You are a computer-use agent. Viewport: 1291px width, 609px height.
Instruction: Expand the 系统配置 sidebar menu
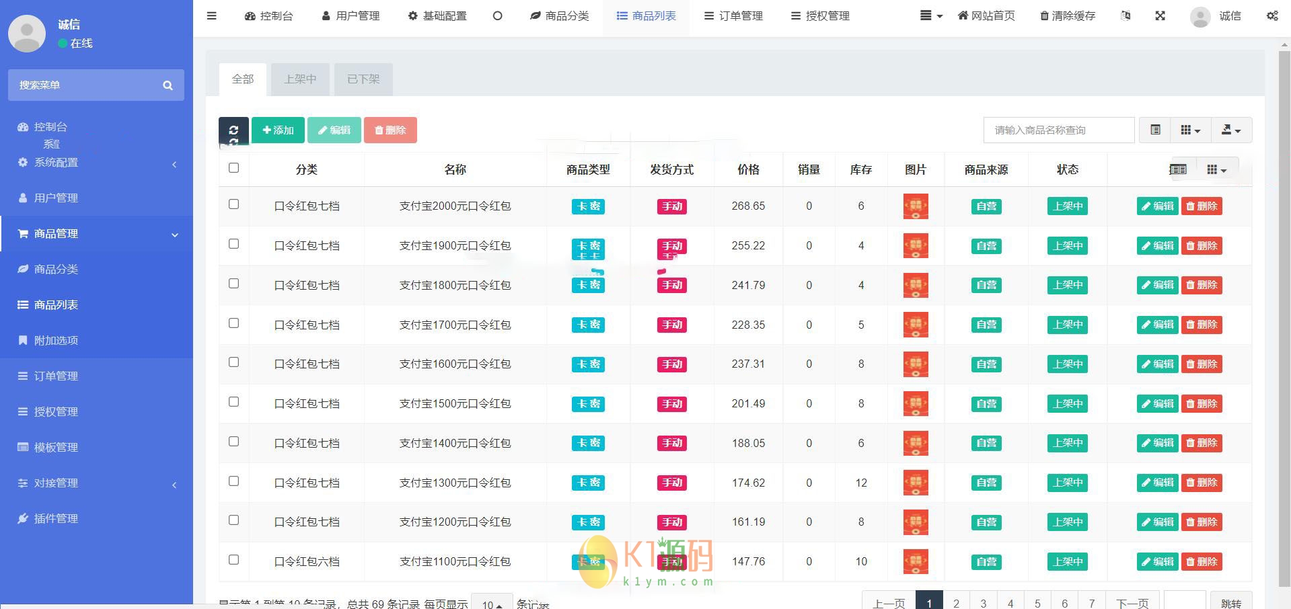(x=96, y=163)
